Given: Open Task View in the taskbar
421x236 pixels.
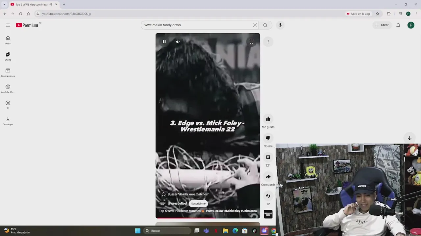Looking at the screenshot, I should pyautogui.click(x=197, y=231).
